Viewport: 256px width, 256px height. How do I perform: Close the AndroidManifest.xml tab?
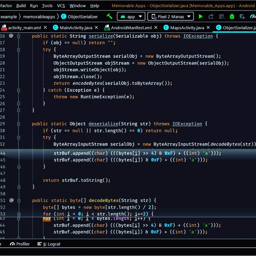[x=156, y=27]
